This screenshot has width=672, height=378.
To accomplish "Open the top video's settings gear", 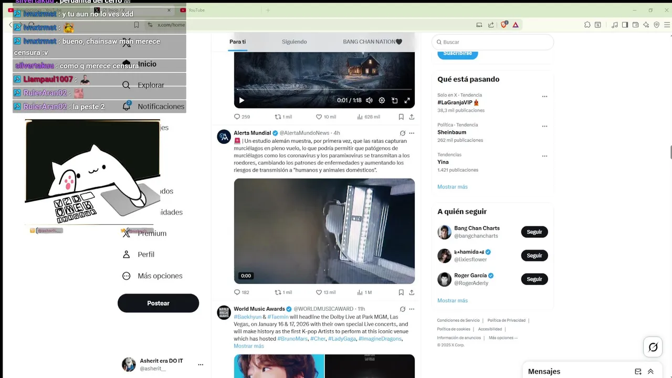I will (x=382, y=100).
